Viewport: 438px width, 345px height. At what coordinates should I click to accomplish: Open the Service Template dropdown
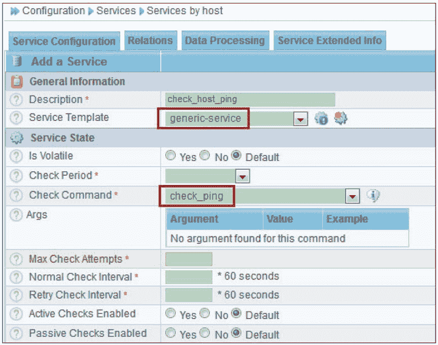pyautogui.click(x=301, y=119)
